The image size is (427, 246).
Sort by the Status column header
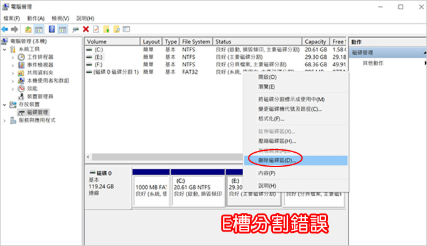(257, 41)
